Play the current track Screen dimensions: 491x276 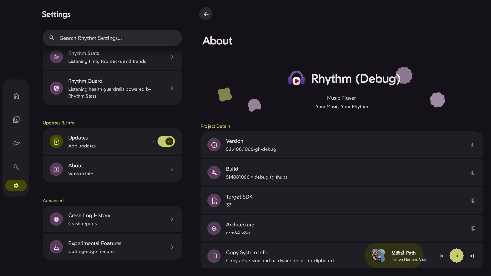(456, 256)
